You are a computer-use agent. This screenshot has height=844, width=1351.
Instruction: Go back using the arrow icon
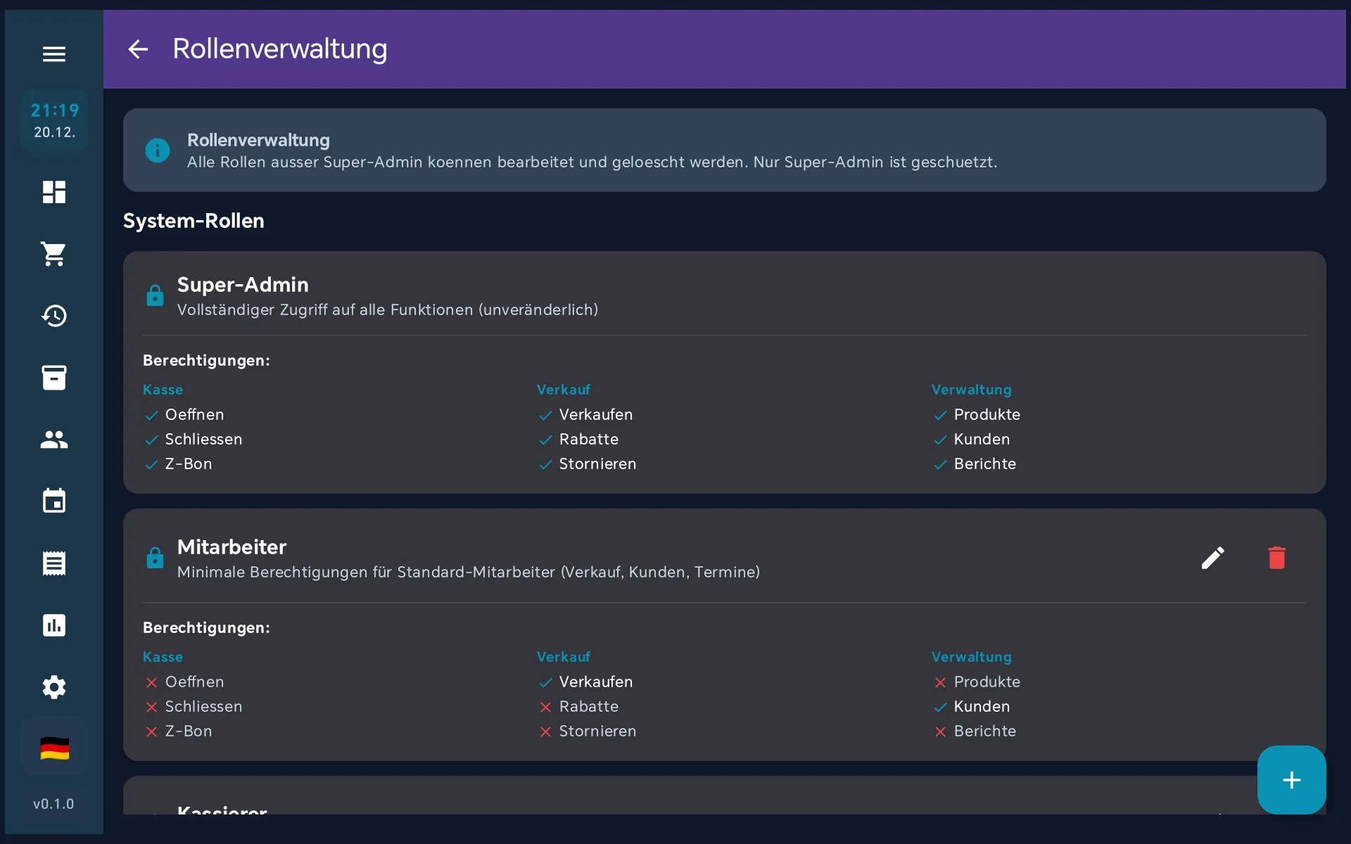138,49
